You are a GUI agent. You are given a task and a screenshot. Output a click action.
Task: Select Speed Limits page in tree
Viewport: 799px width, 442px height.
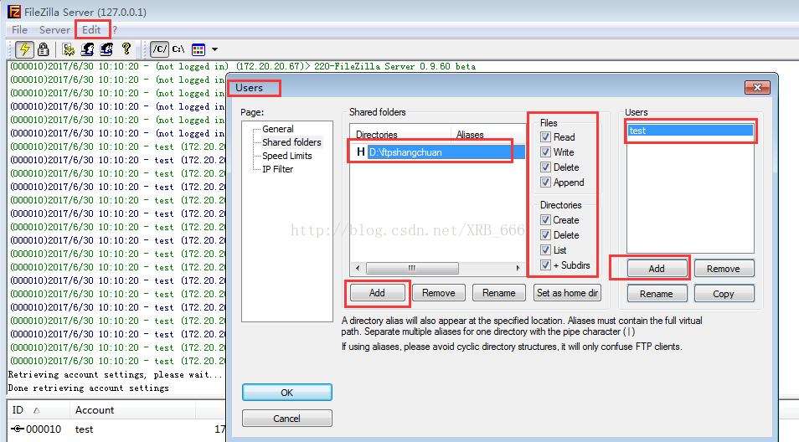(287, 156)
